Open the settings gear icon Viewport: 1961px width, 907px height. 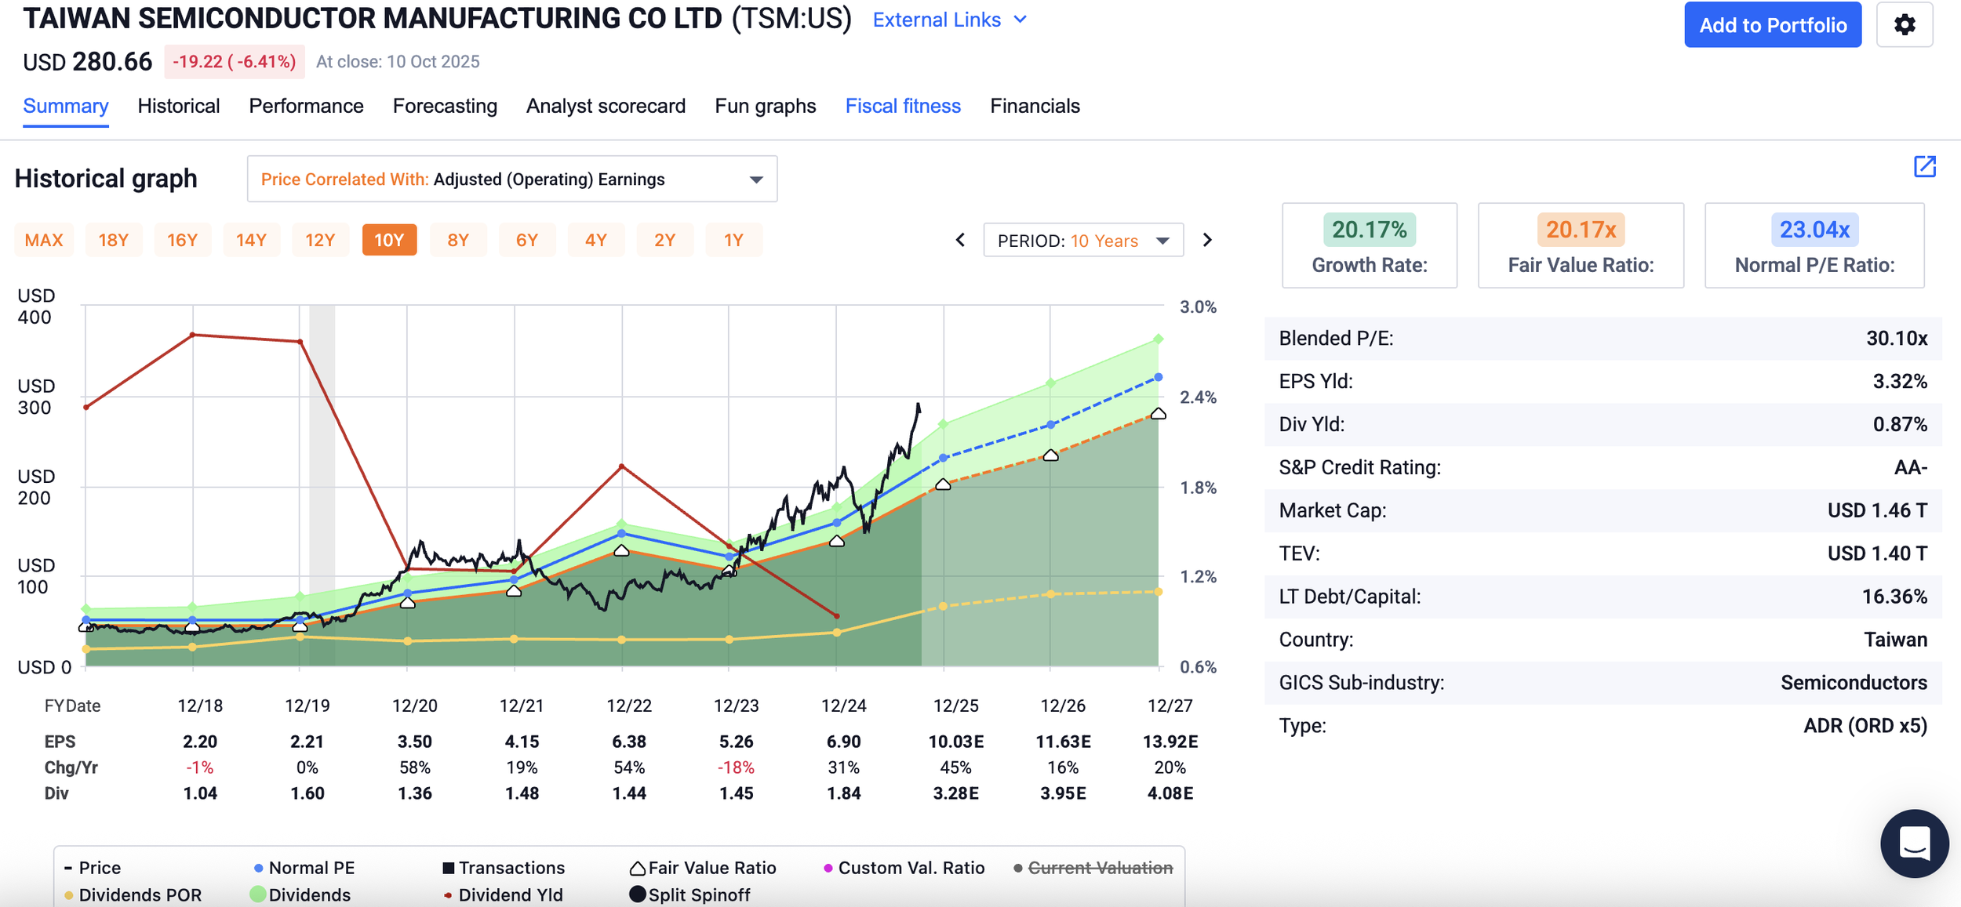(x=1904, y=25)
